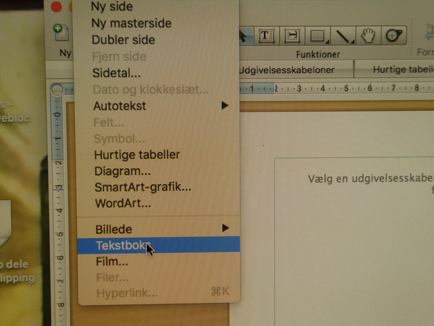Click the horizontal ruler at mark 5
434x326 pixels.
pos(346,88)
